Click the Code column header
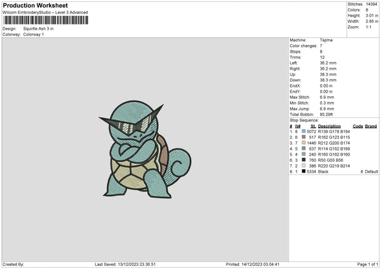The height and width of the screenshot is (269, 381). click(x=358, y=126)
